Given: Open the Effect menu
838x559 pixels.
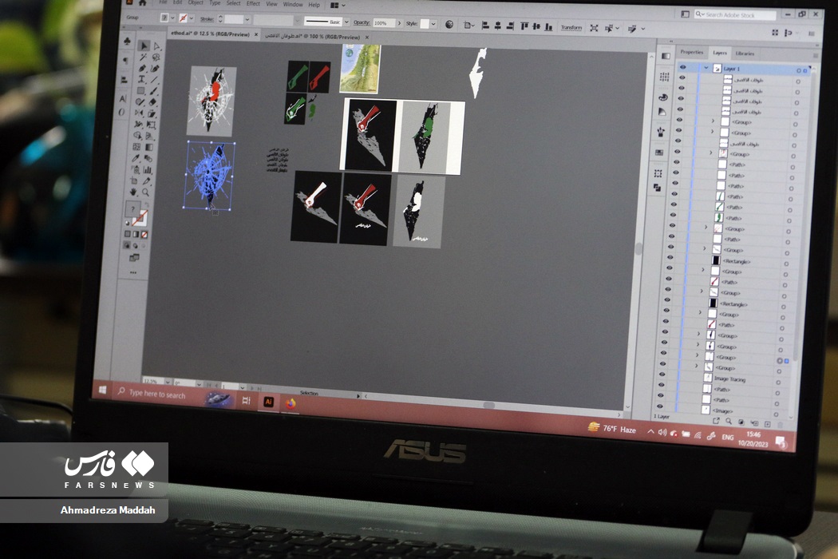Looking at the screenshot, I should pyautogui.click(x=253, y=3).
